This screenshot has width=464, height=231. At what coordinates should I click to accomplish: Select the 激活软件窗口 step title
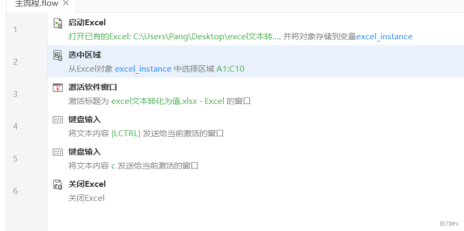tap(93, 87)
